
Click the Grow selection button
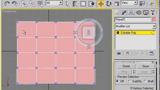click(x=145, y=66)
